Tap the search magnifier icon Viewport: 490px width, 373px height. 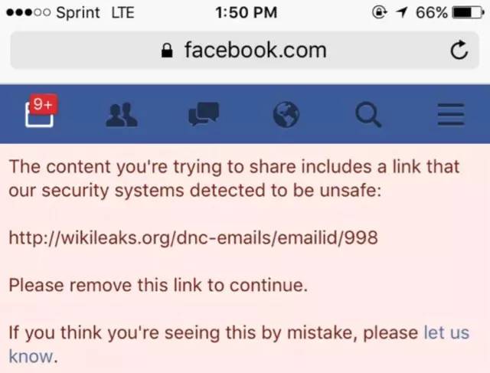[x=368, y=115]
